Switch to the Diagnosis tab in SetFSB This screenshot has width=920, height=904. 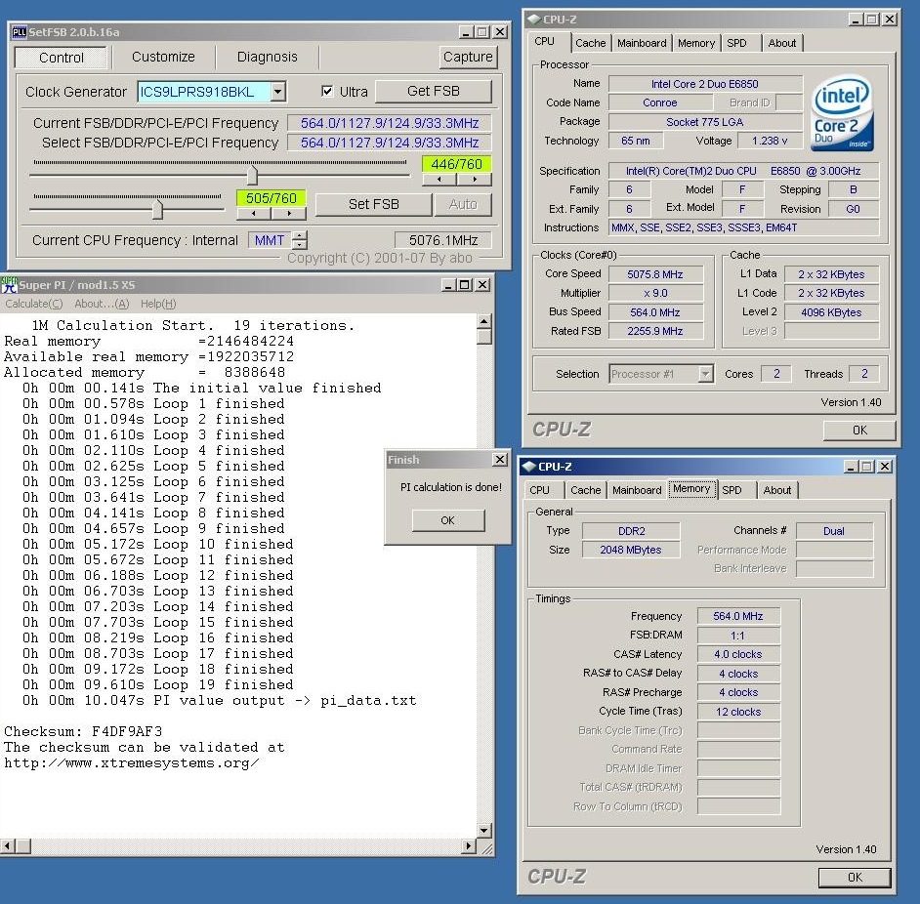coord(267,57)
